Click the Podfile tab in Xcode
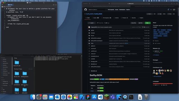 pos(10,5)
